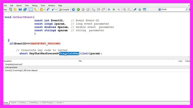Click the dparam parameter in the code
Viewport: 193px width, 108px height.
[x=63, y=27]
